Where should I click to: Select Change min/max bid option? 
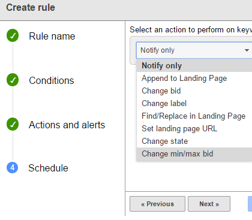(194, 154)
